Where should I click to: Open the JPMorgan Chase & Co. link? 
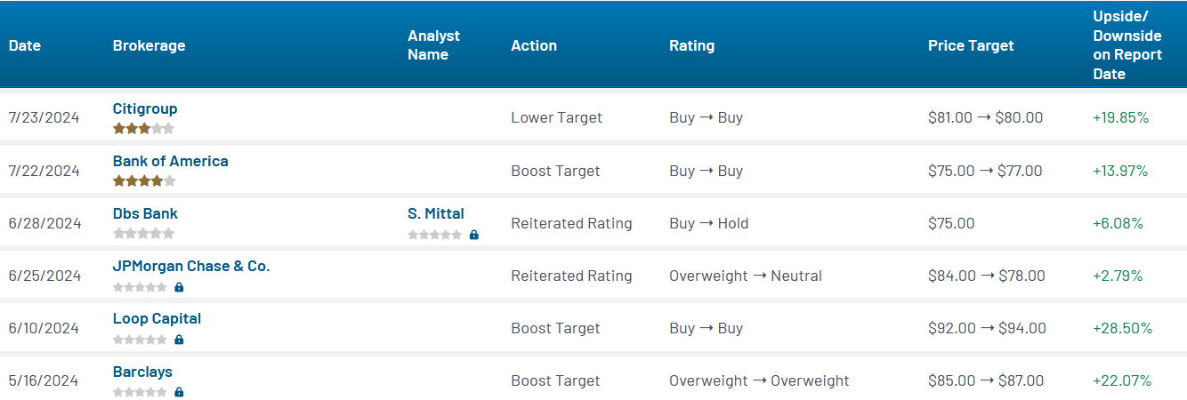[x=191, y=266]
